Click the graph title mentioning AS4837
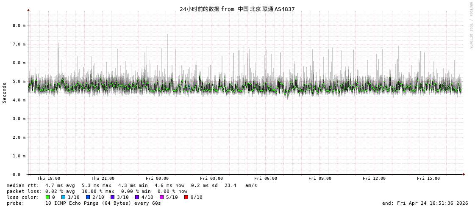Viewport: 475px width, 209px height. tap(237, 9)
